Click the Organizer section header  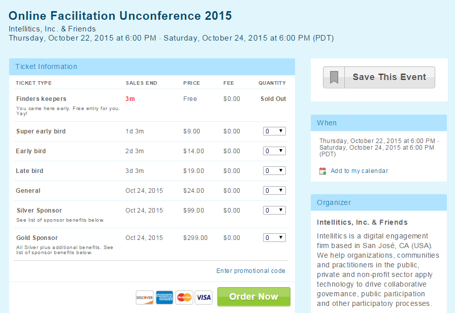379,202
